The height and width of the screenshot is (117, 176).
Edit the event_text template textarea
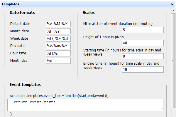85,105
